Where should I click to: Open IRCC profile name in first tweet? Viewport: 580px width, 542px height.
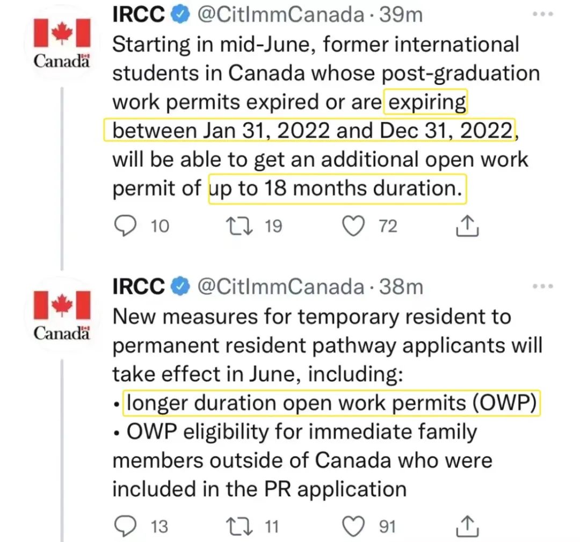click(138, 15)
